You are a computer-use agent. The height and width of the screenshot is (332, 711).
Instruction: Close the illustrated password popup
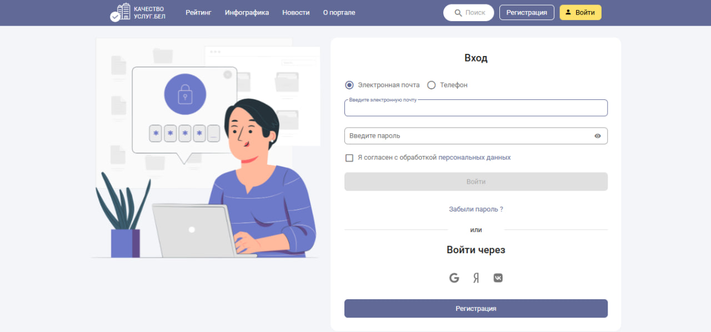click(x=228, y=74)
